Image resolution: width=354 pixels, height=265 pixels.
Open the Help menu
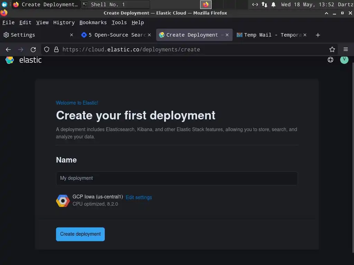click(138, 22)
